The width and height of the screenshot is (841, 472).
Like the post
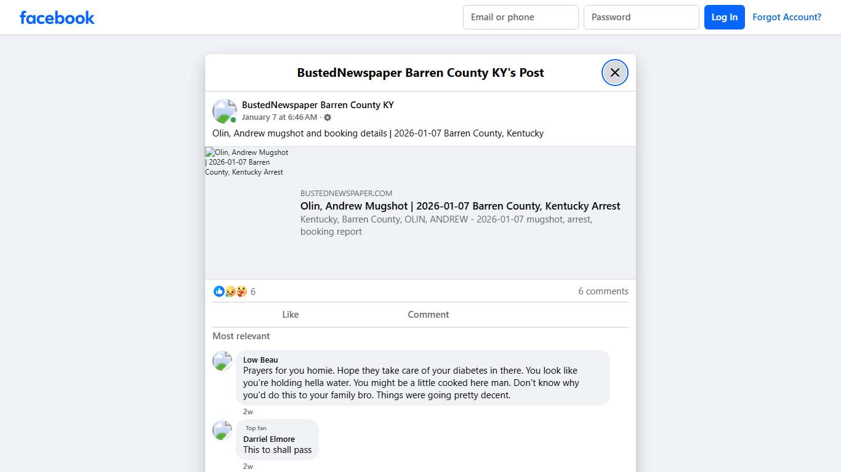click(290, 315)
